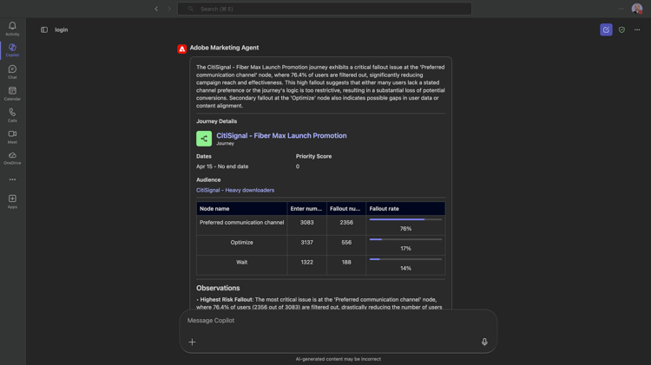Image resolution: width=651 pixels, height=365 pixels.
Task: Click the Journey Details heading
Action: (217, 121)
